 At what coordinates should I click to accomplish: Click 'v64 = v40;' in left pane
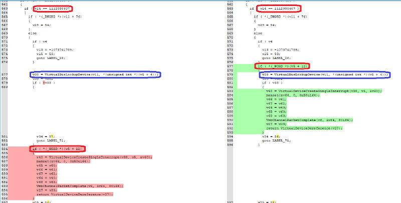click(47, 177)
